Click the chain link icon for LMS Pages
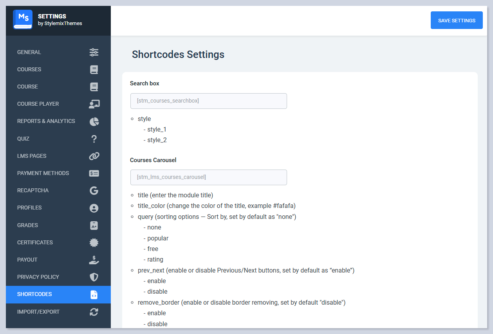Screen dimensions: 493x334 [x=94, y=156]
